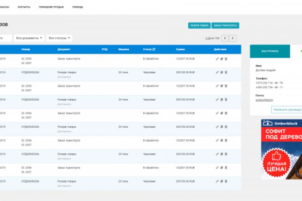Delete the second row Резерв товара draft
Viewport: 302px width, 201px height.
pyautogui.click(x=226, y=72)
